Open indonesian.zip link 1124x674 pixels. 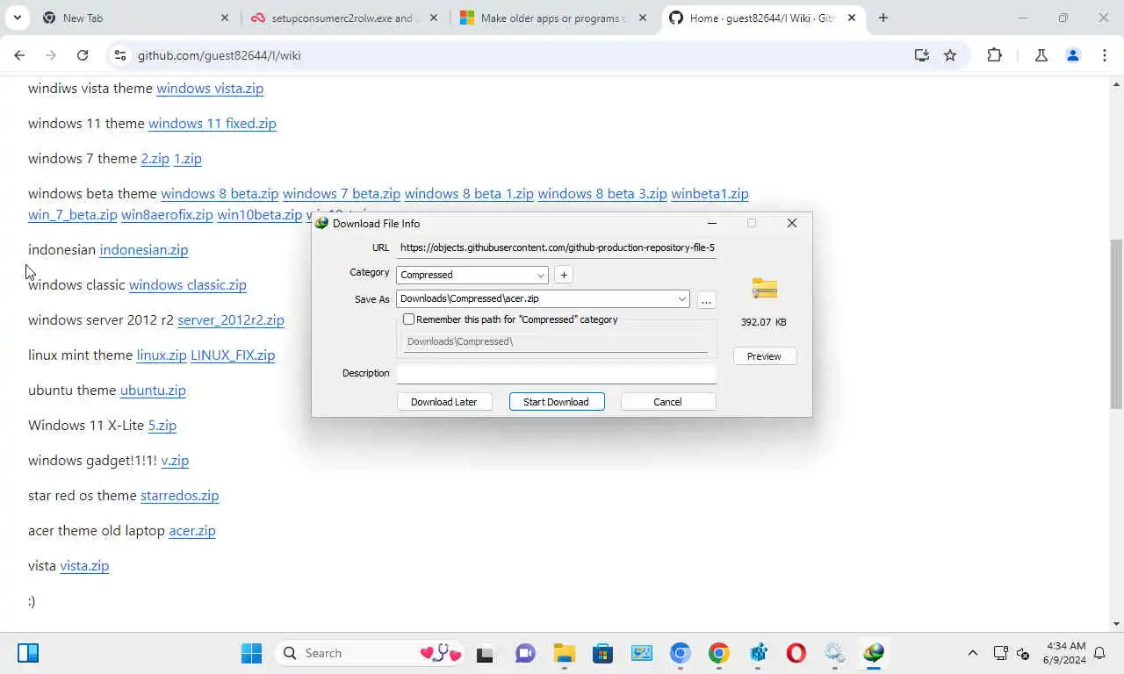(144, 250)
